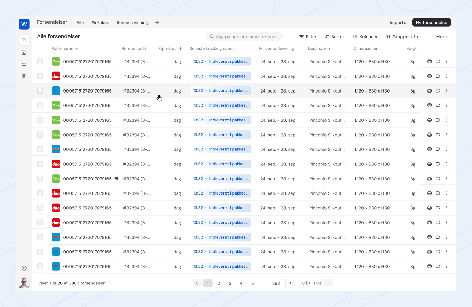This screenshot has width=472, height=307.
Task: Open the clipboard icon in sidebar
Action: coord(24,77)
